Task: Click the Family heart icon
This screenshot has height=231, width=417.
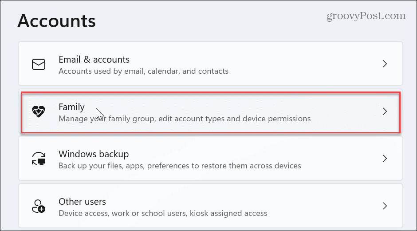Action: click(x=39, y=112)
